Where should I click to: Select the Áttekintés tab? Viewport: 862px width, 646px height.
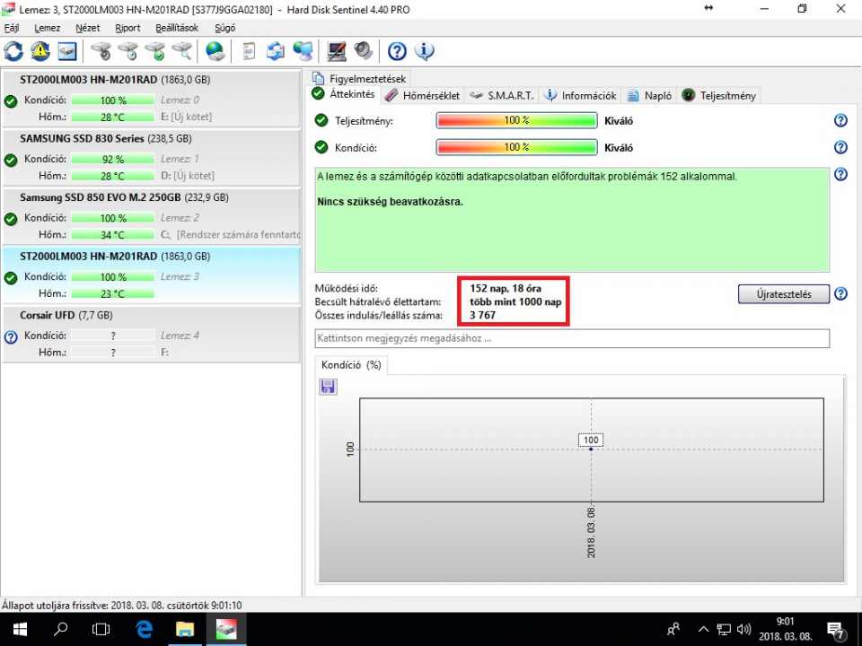[x=344, y=94]
